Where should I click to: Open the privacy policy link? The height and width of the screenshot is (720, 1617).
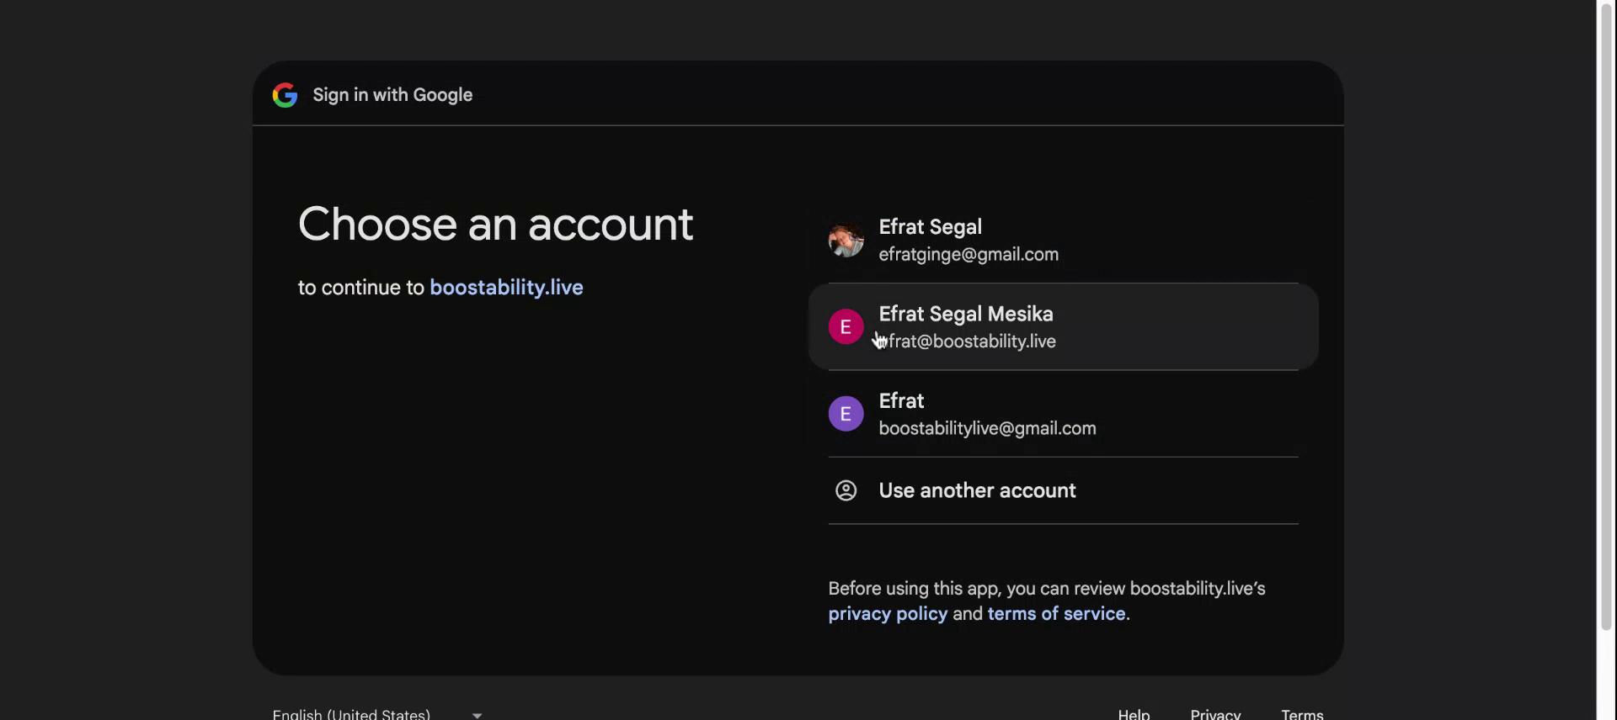[888, 614]
